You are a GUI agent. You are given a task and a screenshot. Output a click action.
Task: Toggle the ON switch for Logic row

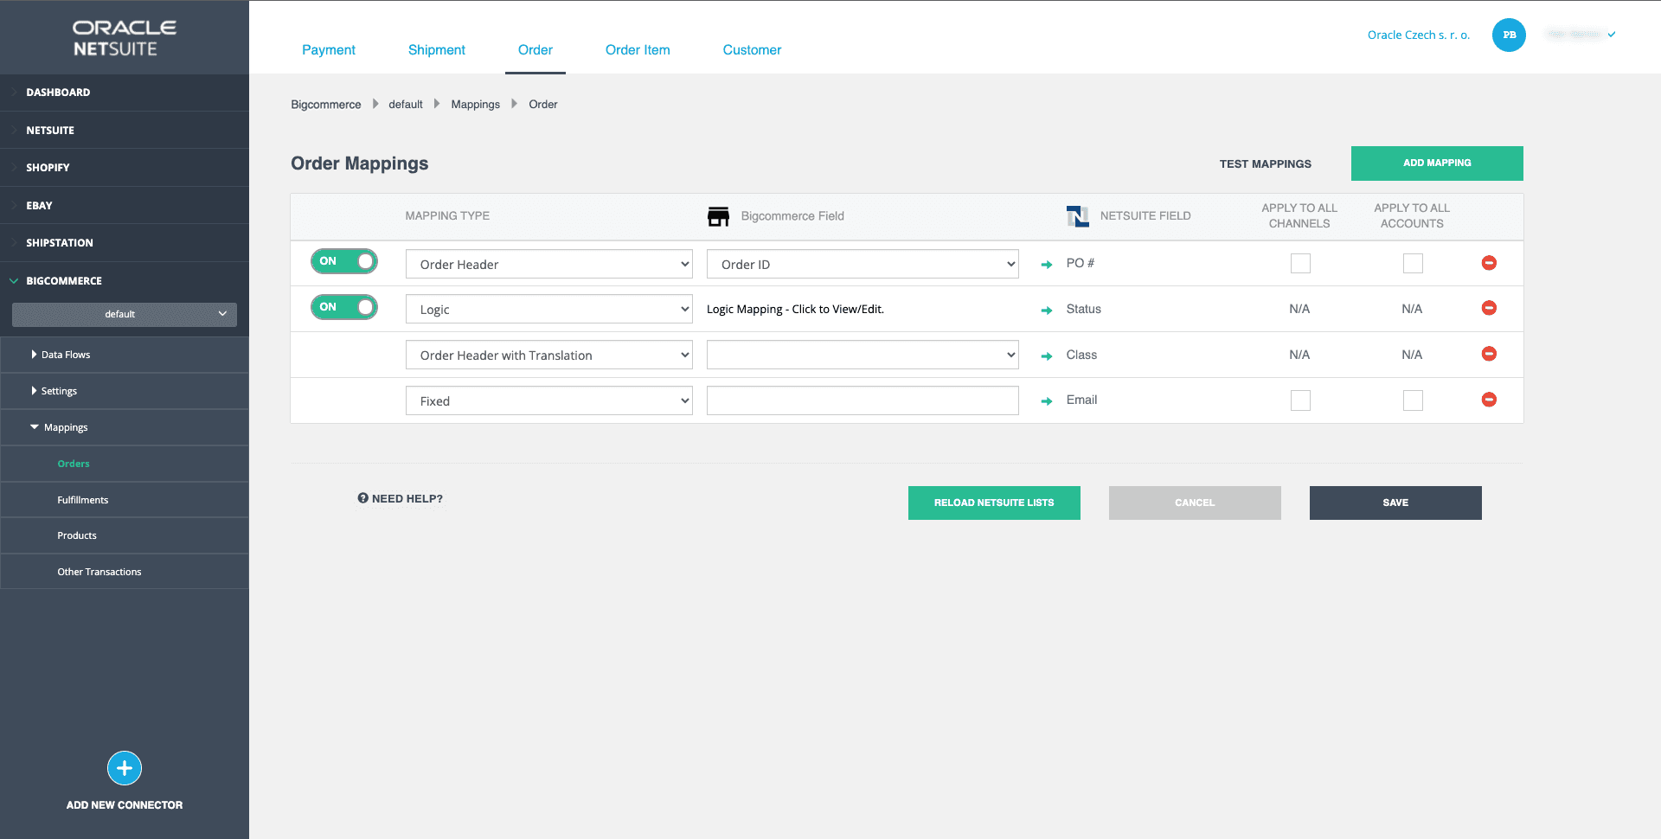(x=344, y=307)
